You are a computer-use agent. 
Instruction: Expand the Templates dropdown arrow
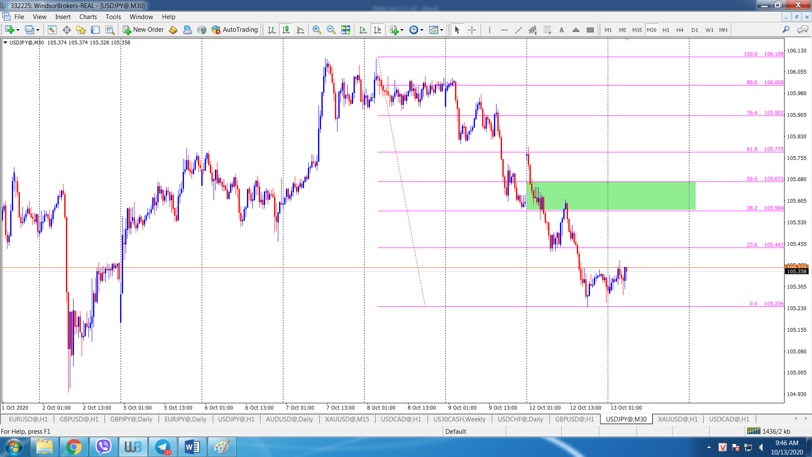coord(442,30)
